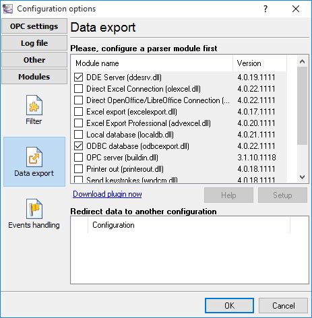Image resolution: width=312 pixels, height=318 pixels.
Task: Check Excel Export Professional checkbox
Action: (x=78, y=123)
